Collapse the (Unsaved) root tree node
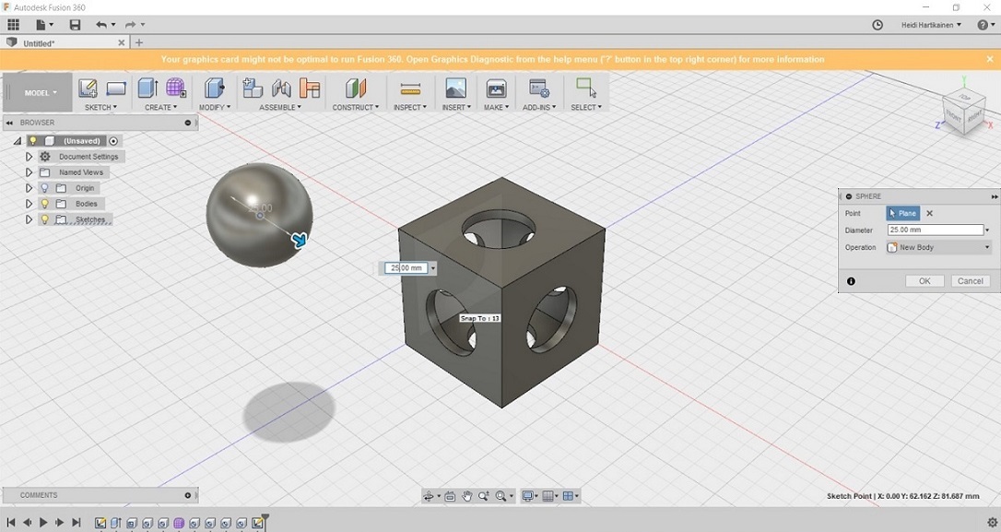Image resolution: width=1001 pixels, height=532 pixels. pyautogui.click(x=18, y=140)
